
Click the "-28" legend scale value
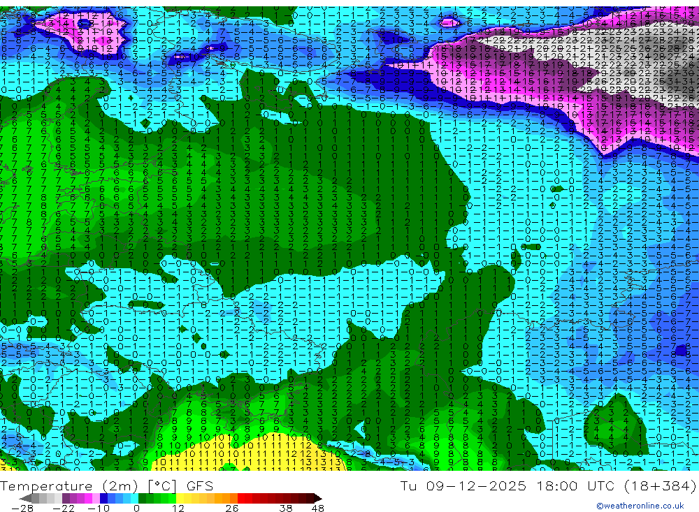(22, 508)
